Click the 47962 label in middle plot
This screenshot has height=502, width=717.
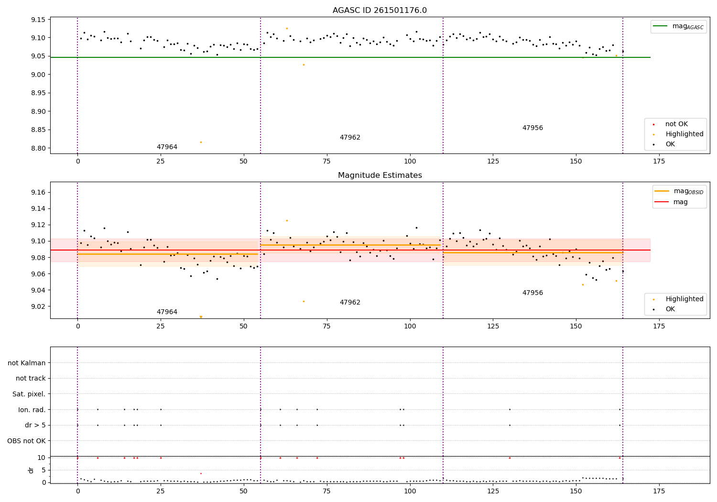(350, 303)
